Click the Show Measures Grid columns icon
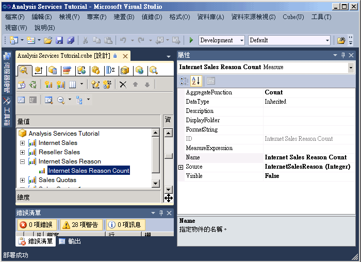This screenshot has height=262, width=361. tap(73, 85)
